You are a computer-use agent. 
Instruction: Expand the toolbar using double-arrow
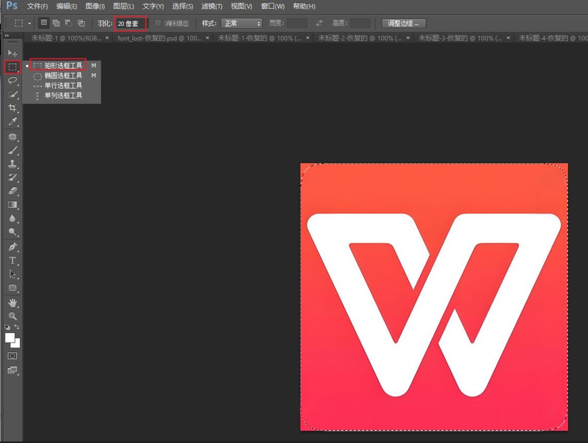pos(7,36)
